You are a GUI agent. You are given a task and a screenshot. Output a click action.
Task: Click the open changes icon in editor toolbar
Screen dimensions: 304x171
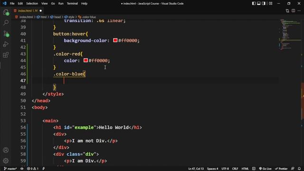pos(287,10)
